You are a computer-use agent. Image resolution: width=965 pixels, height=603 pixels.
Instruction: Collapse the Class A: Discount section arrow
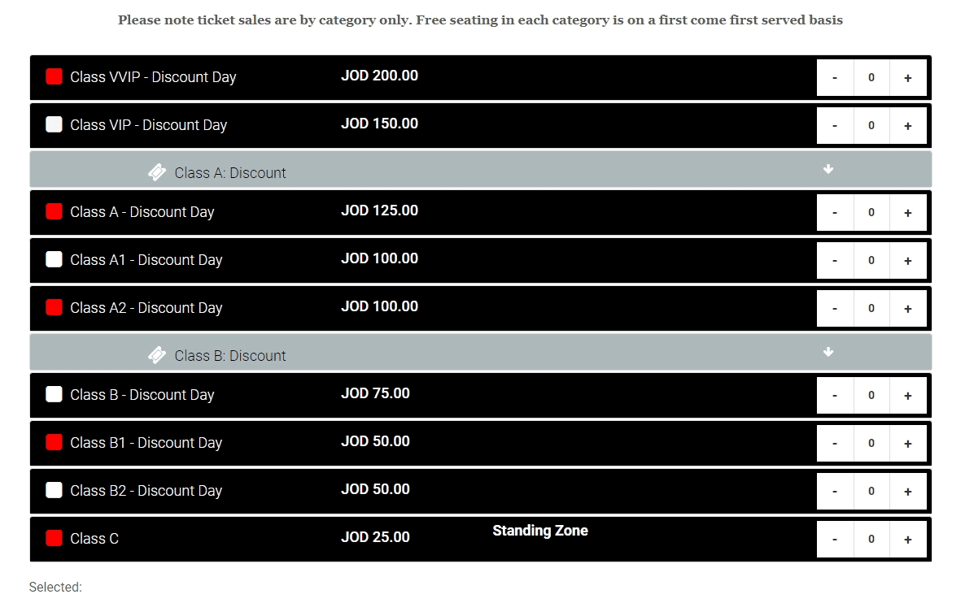(x=828, y=169)
